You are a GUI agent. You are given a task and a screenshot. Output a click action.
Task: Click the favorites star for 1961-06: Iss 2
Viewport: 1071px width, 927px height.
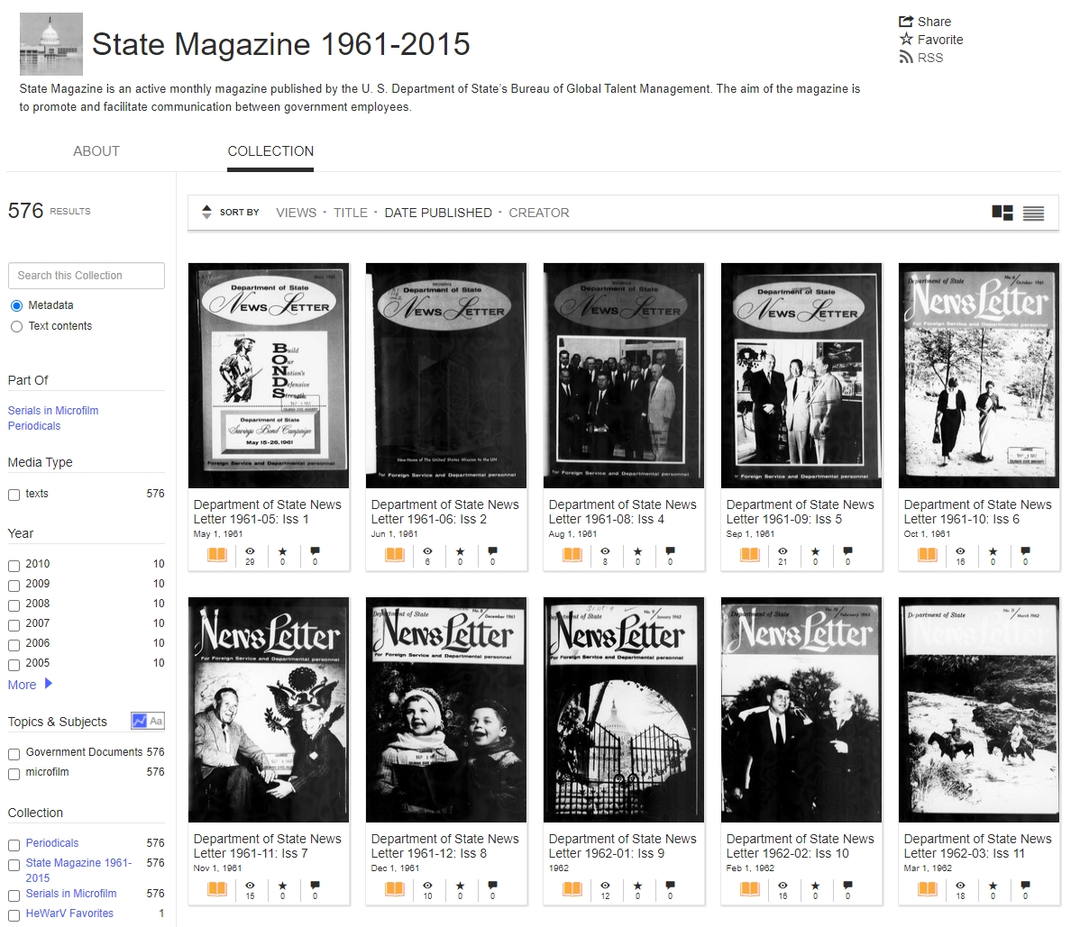coord(461,550)
